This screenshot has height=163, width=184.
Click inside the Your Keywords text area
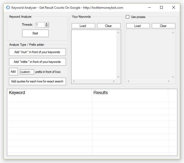94,55
